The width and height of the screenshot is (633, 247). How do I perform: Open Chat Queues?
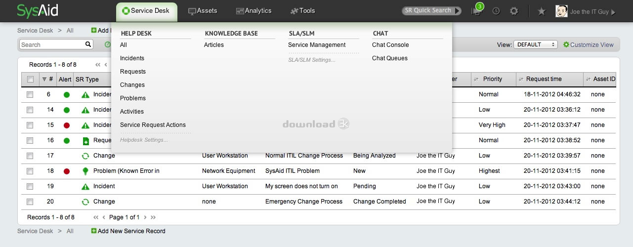point(390,58)
